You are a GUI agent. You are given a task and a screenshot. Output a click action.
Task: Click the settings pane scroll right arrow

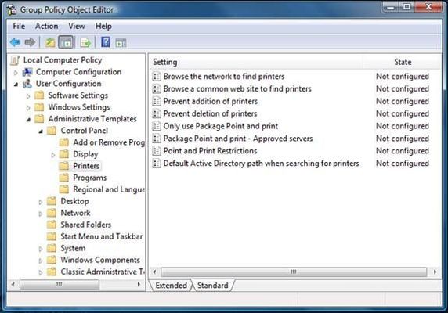pyautogui.click(x=435, y=272)
